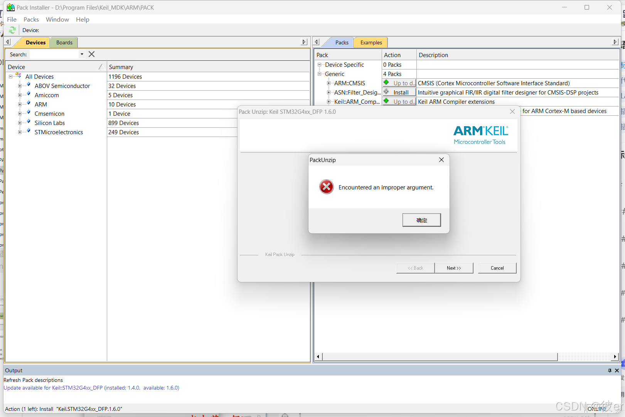
Task: Click the update available Keil::STM32G4xx_DFP link in Output
Action: coord(91,388)
